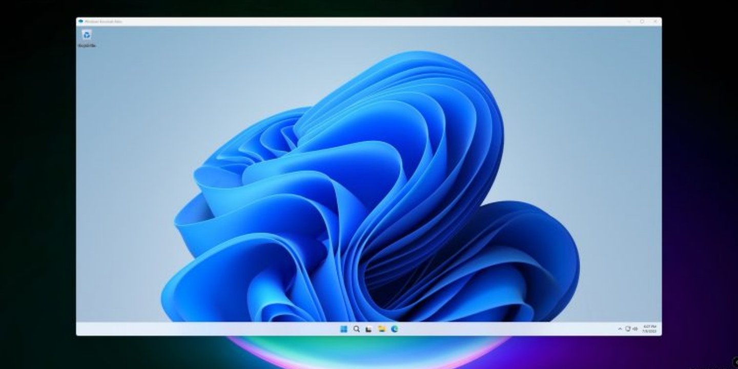Open taskbar Search magnifier
The width and height of the screenshot is (738, 369).
coord(356,329)
